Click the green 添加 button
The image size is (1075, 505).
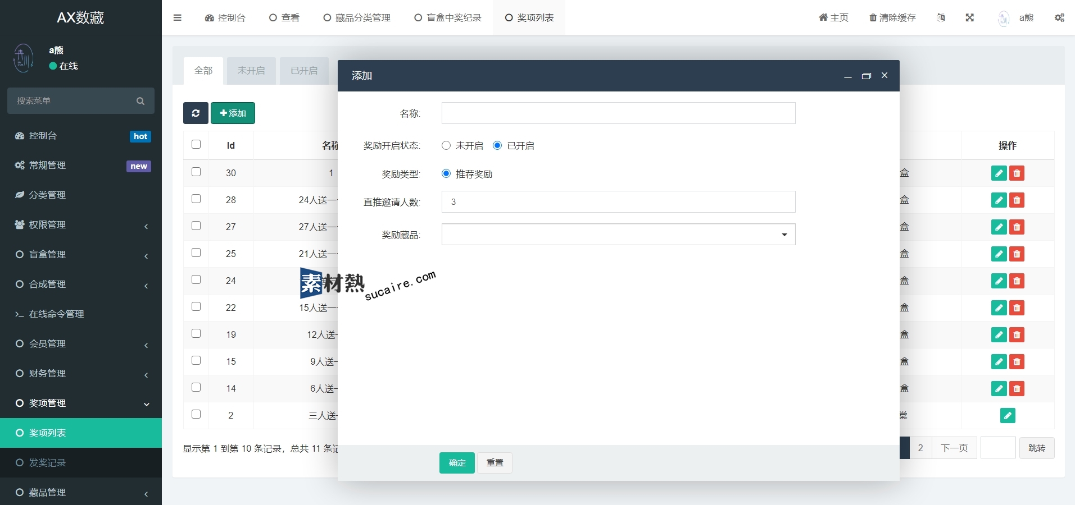point(233,113)
